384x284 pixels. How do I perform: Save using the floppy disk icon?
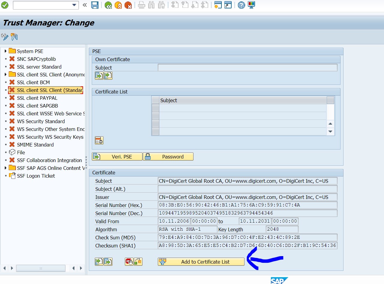95,5
